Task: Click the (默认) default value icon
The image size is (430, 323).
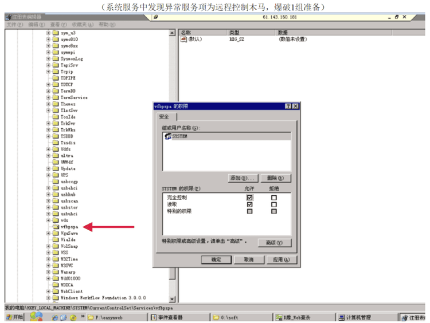Action: coord(185,40)
